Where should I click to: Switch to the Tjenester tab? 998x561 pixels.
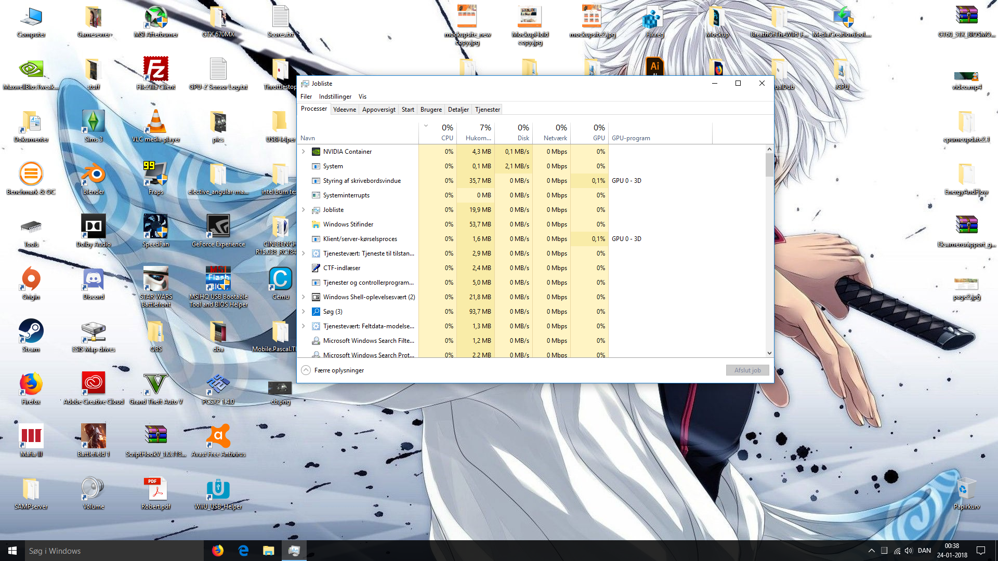click(488, 110)
